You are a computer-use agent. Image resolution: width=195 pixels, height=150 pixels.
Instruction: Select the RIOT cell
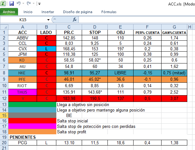[x=23, y=86]
